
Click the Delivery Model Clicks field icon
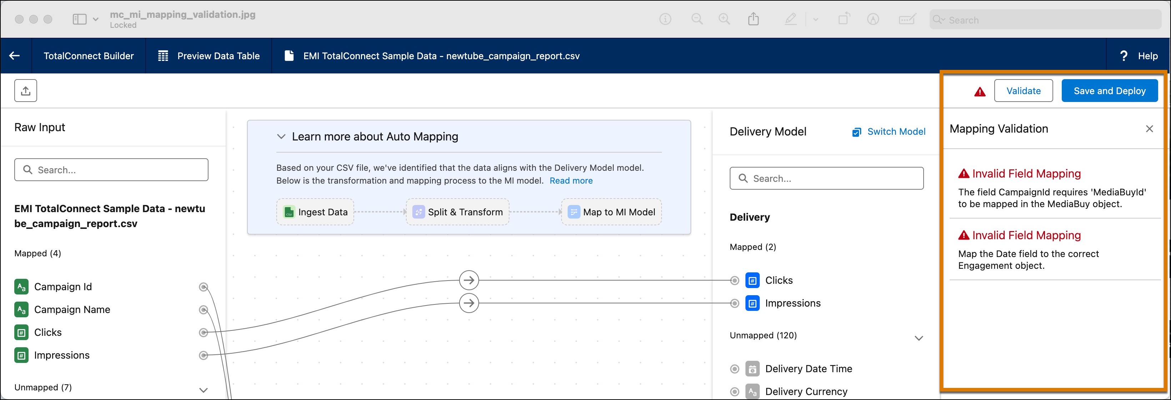(x=752, y=281)
